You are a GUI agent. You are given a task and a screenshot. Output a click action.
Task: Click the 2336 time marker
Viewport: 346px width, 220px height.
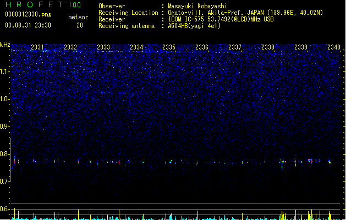pos(202,47)
